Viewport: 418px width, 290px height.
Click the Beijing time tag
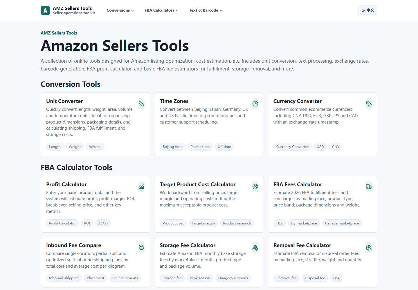click(x=173, y=147)
